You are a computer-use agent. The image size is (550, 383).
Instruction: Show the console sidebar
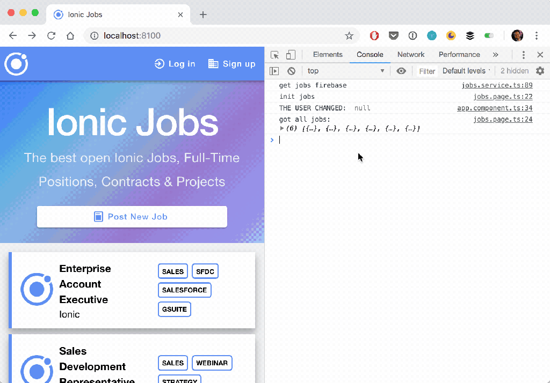274,71
